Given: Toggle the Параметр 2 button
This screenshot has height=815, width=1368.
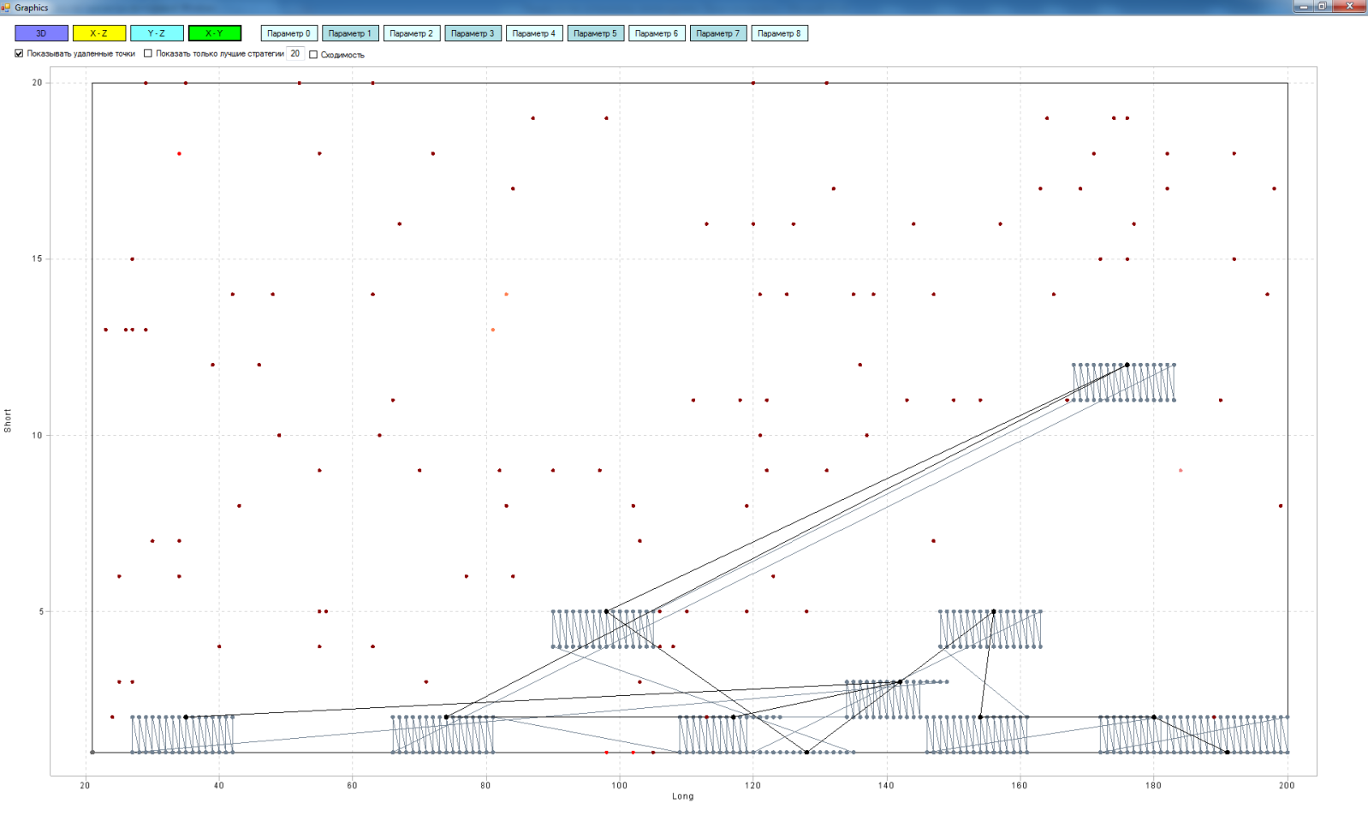Looking at the screenshot, I should 412,33.
